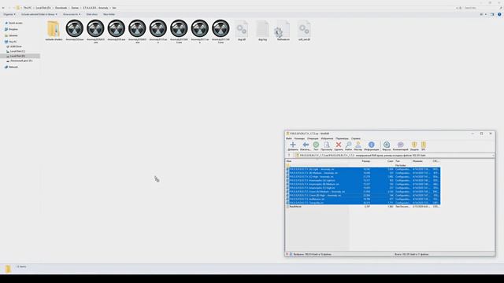Go up one folder level in WinRAR
Image resolution: width=504 pixels, height=283 pixels.
click(289, 156)
